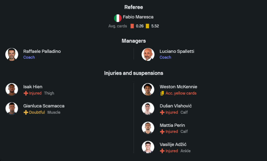Click Gianluca Scamacca's yellow doubtful cross icon

pyautogui.click(x=26, y=112)
